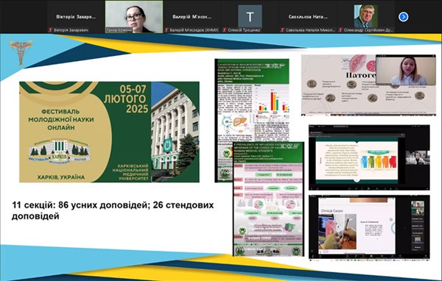Click muted mic icon beside Валерій М'ясоєдов
442x281 pixels.
[166, 30]
